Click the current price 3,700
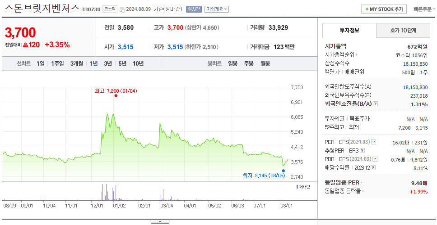 point(20,33)
